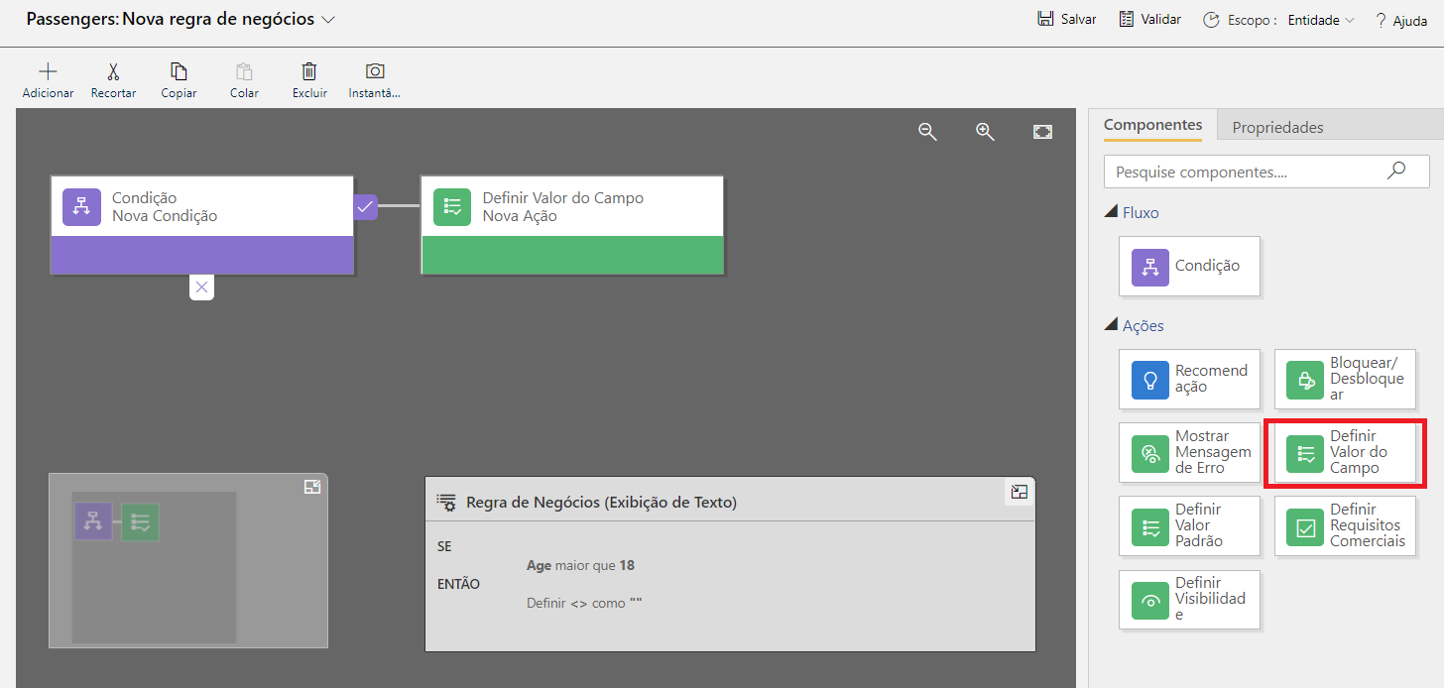Zoom out on the canvas

tap(927, 132)
